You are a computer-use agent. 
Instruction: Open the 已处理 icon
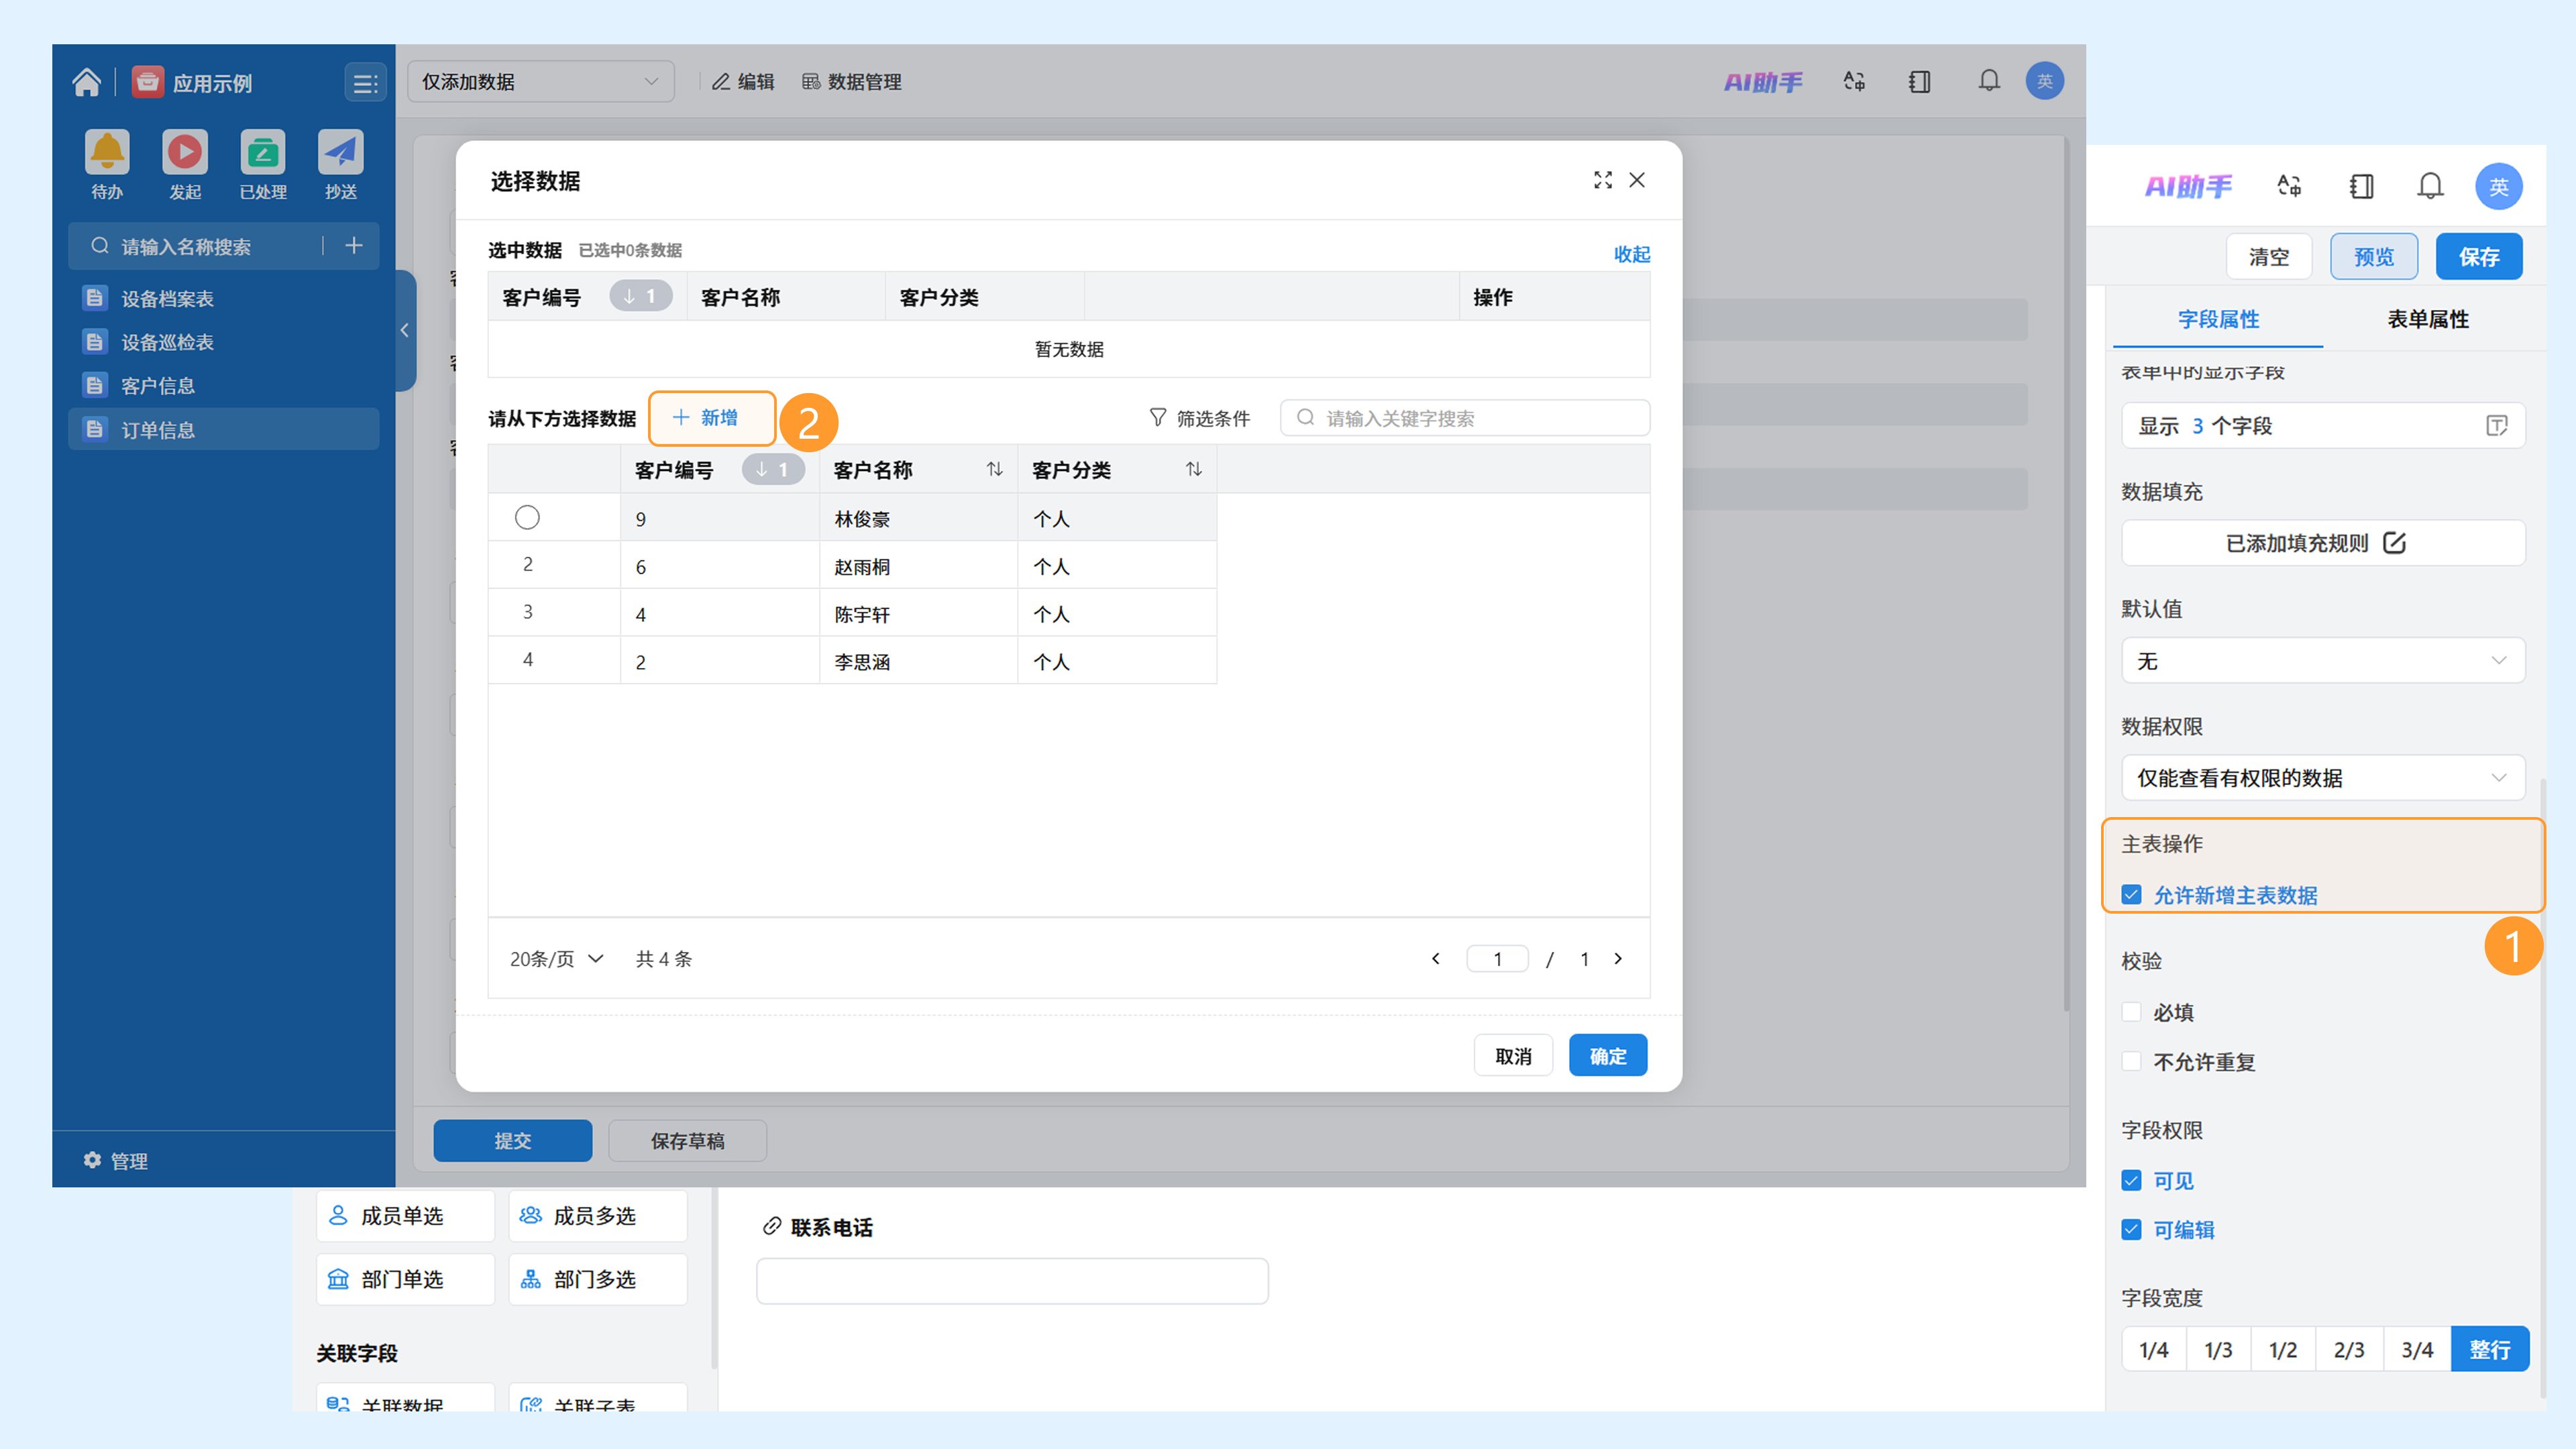coord(263,152)
